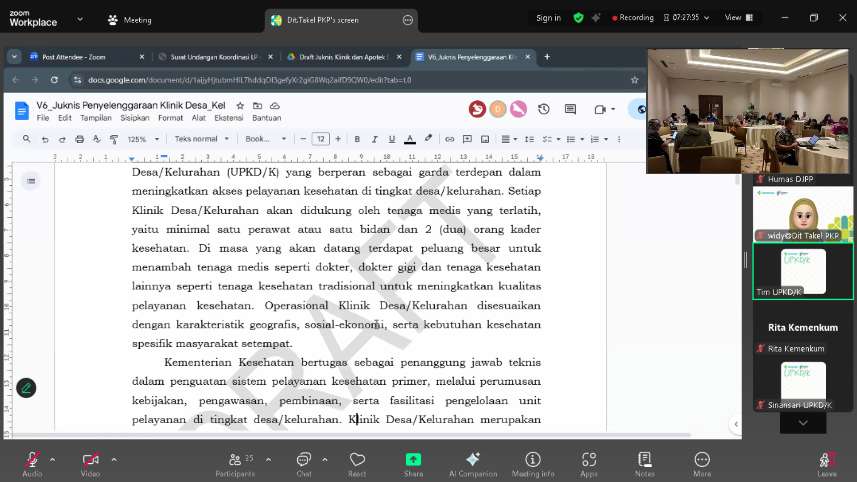Screen dimensions: 857x482
Task: Increase font size with plus button
Action: pyautogui.click(x=338, y=139)
